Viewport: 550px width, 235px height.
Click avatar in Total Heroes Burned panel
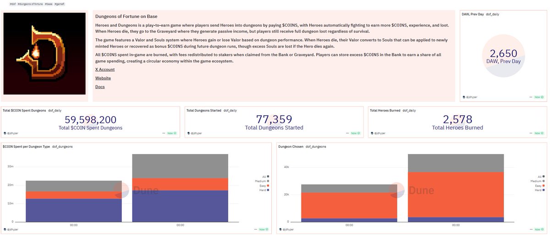point(371,133)
